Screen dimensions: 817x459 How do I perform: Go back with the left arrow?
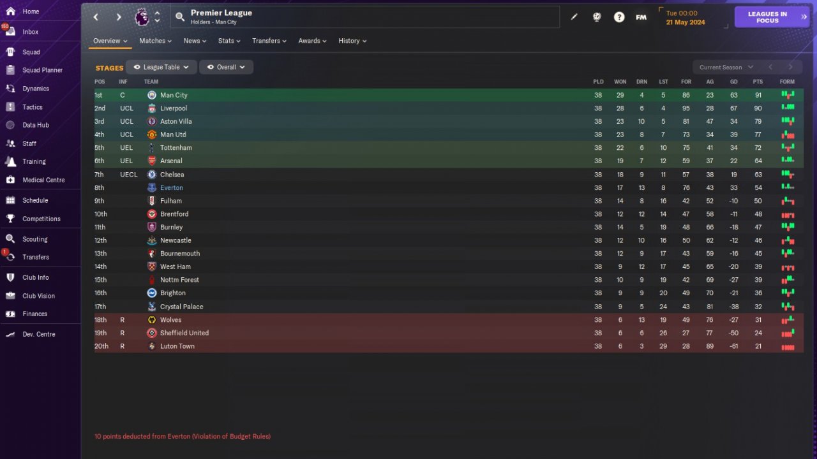(x=96, y=17)
